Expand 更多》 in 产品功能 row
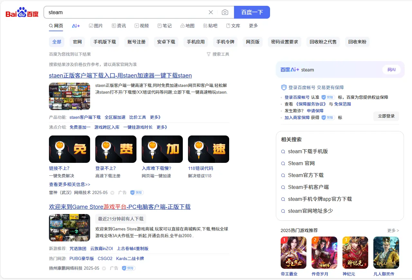412x280 pixels. coord(155,117)
